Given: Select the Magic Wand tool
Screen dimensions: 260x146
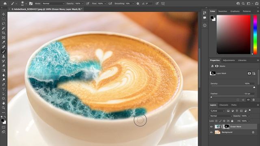Looking at the screenshot, I should coord(4,28).
